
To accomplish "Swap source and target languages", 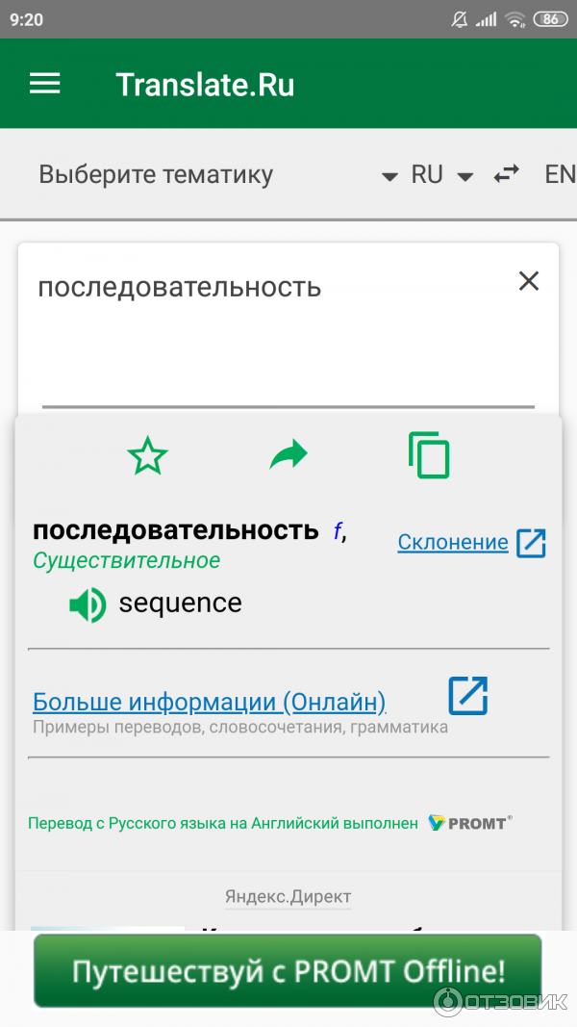I will (506, 174).
